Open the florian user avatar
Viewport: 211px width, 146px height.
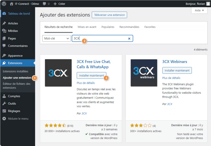coord(208,4)
